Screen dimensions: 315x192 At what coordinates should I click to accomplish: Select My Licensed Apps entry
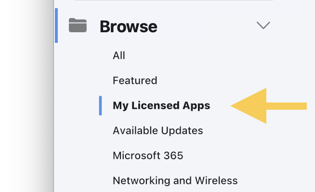pos(161,106)
